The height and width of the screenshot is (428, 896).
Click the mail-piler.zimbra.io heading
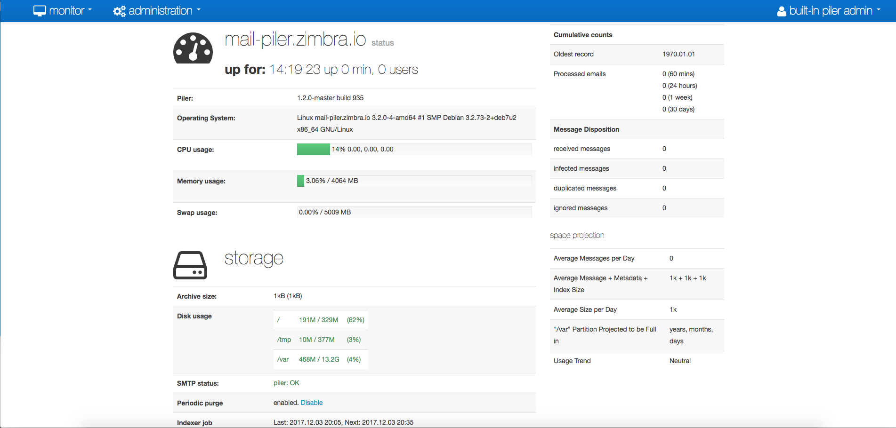tap(295, 39)
